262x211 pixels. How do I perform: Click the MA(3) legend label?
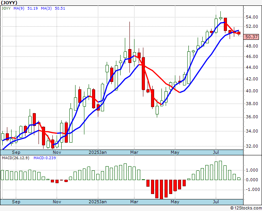(x=46, y=9)
